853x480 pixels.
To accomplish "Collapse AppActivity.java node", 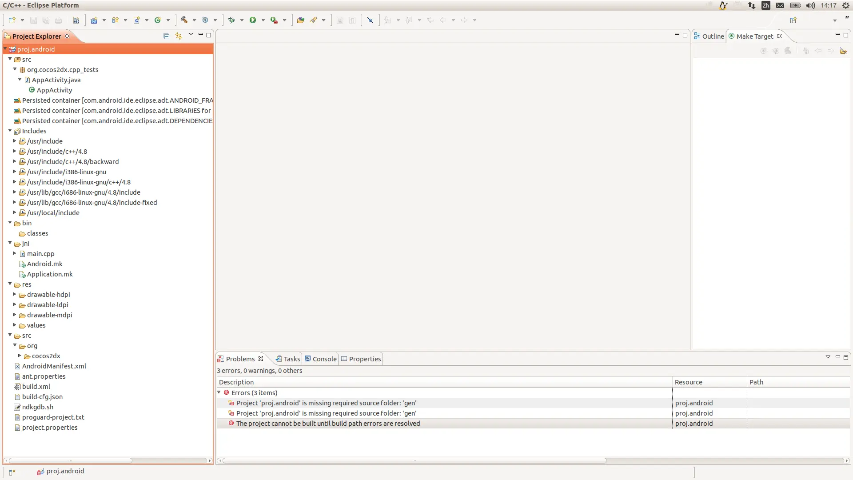I will 20,80.
